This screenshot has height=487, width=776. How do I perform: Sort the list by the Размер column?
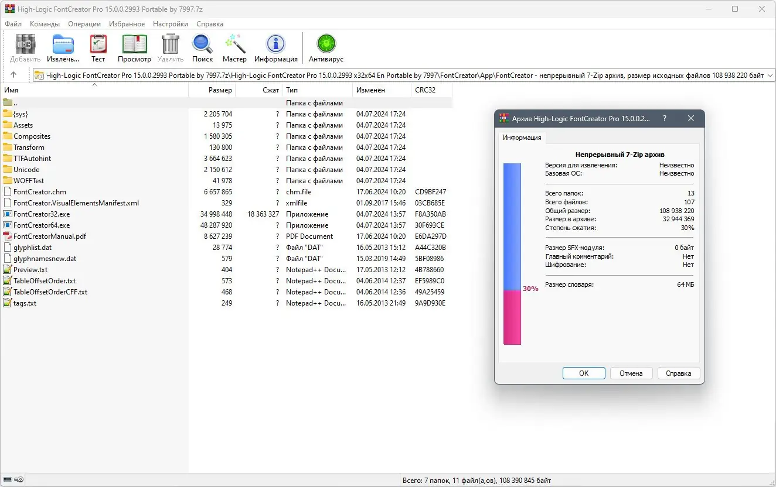(x=212, y=90)
